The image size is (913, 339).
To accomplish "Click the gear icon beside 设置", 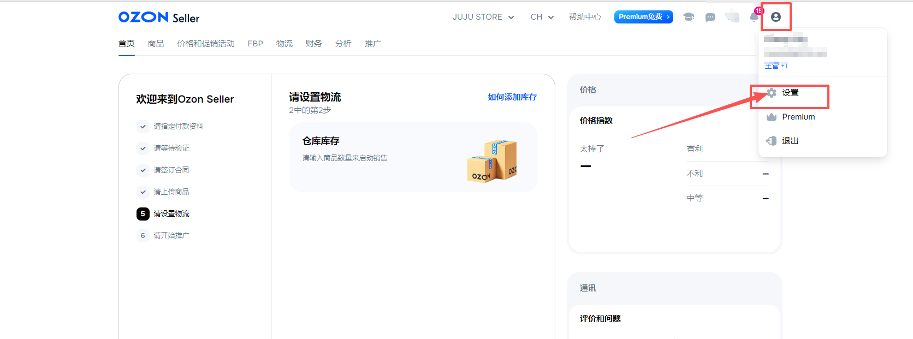I will pyautogui.click(x=772, y=93).
